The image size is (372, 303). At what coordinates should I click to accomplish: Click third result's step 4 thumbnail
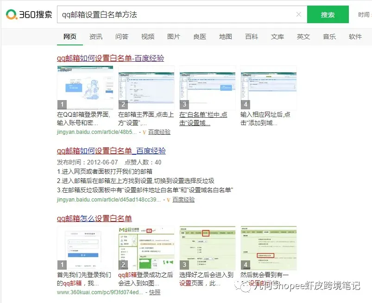tap(268, 248)
